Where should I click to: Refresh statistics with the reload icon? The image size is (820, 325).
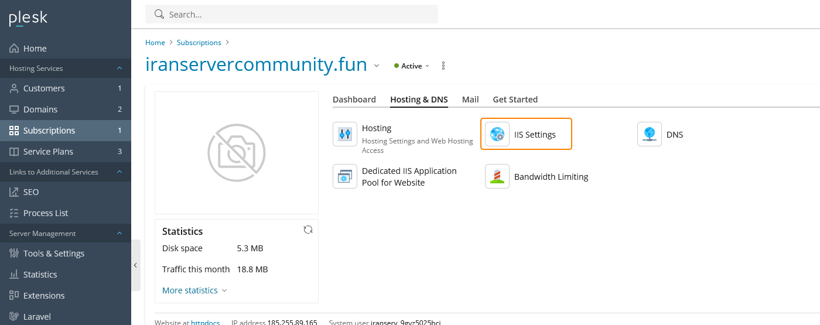(x=308, y=230)
